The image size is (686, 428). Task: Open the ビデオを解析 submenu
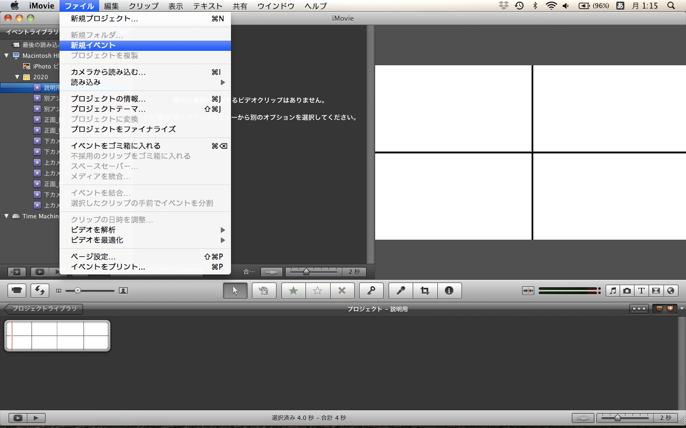point(145,230)
